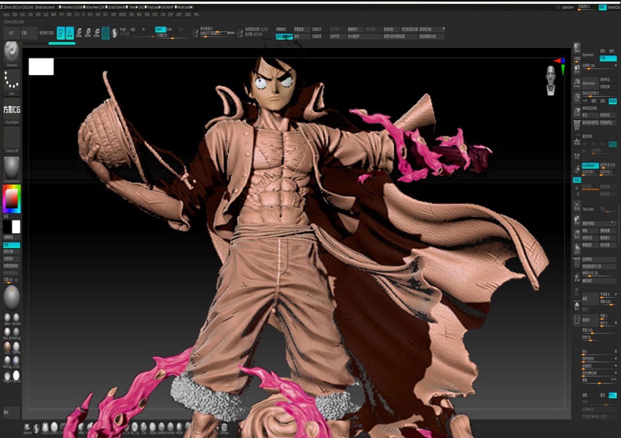Enable the M material-only mode
The image size is (621, 438).
point(143,29)
